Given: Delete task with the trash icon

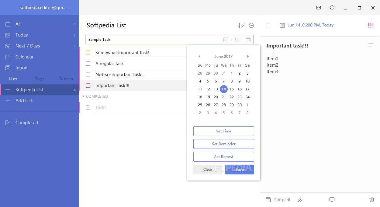Looking at the screenshot, I should (371, 200).
